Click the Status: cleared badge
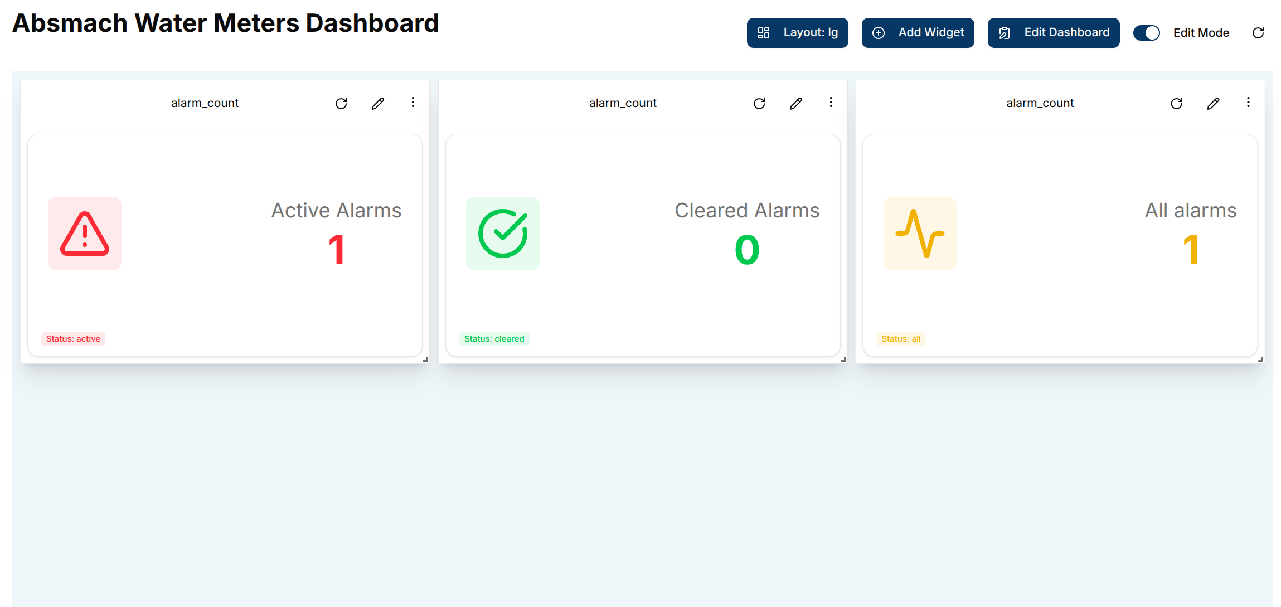 [494, 339]
